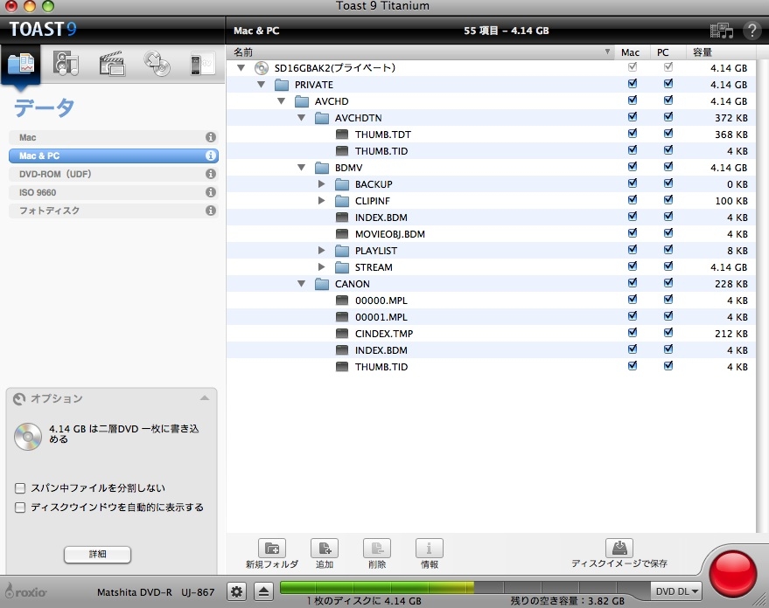The image size is (769, 608).
Task: Collapse the CANON folder
Action: (302, 284)
